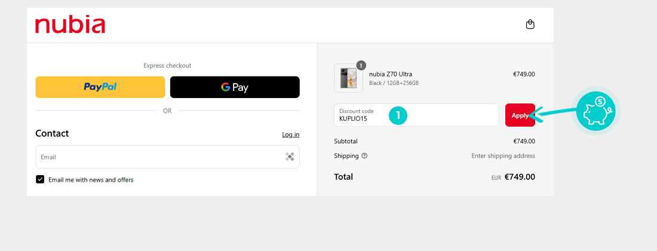This screenshot has width=657, height=251.
Task: Pay with the PayPal express button
Action: (100, 87)
